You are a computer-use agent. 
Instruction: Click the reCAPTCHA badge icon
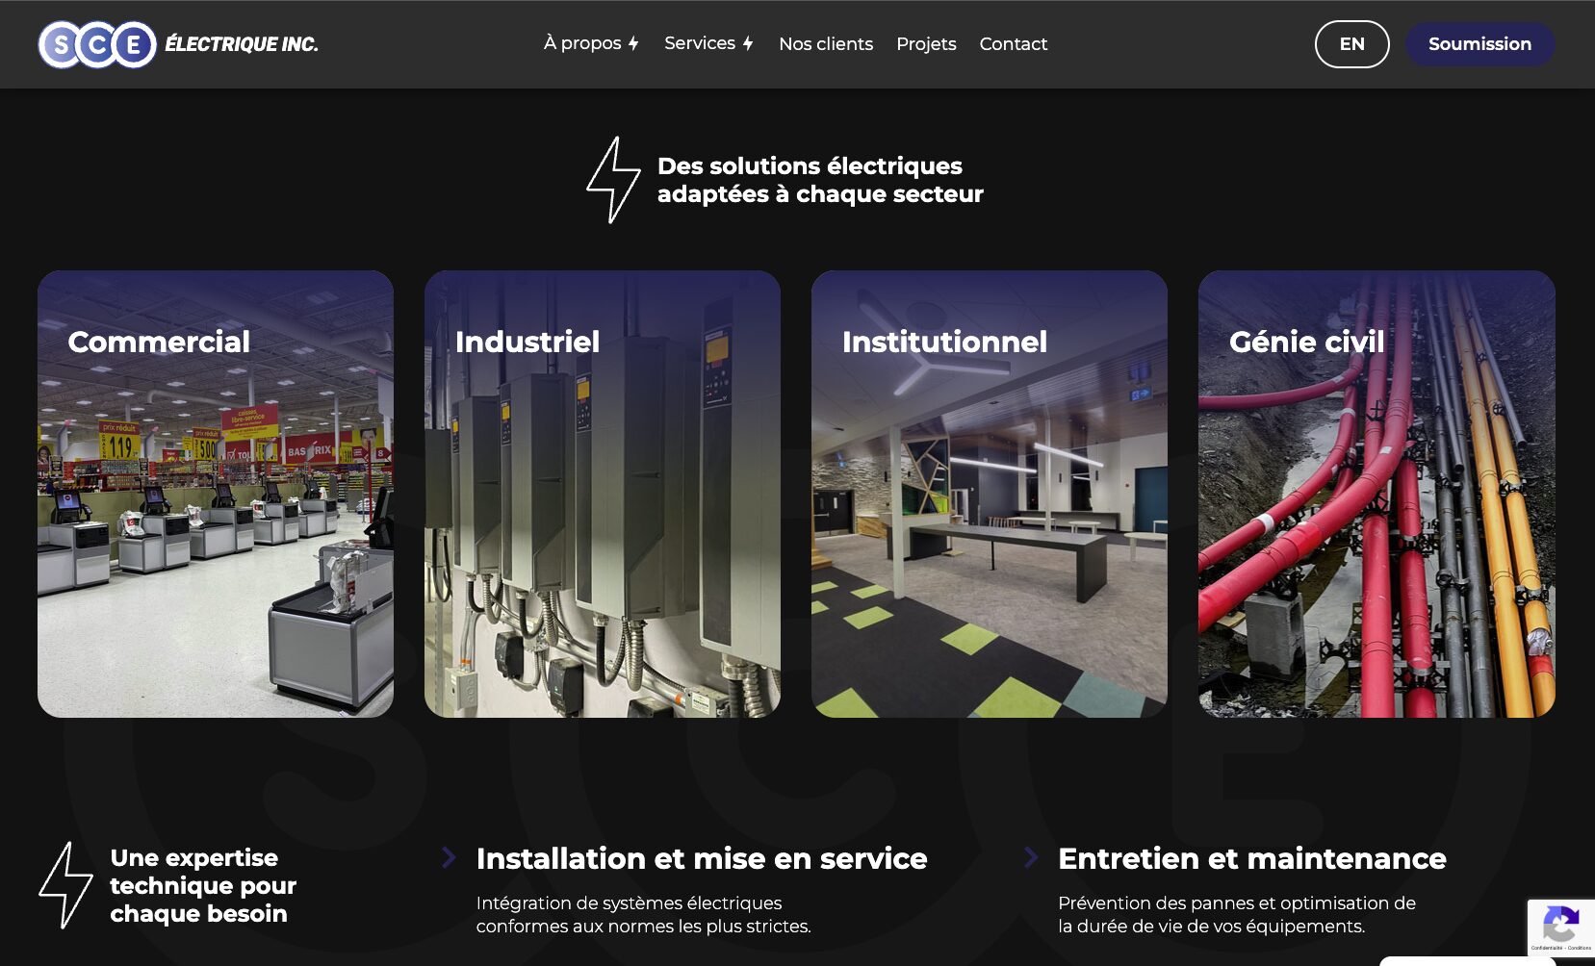tap(1559, 926)
